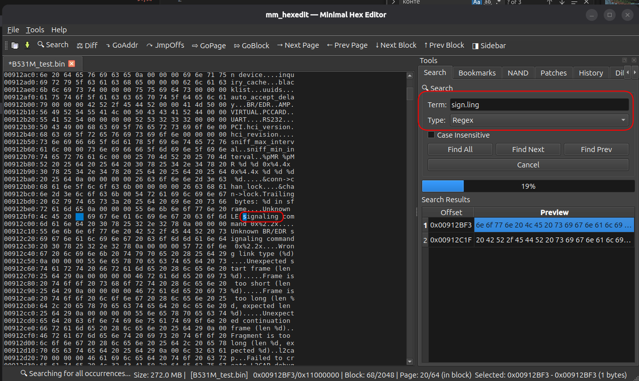The width and height of the screenshot is (639, 381).
Task: Click the search Term input field
Action: (539, 105)
